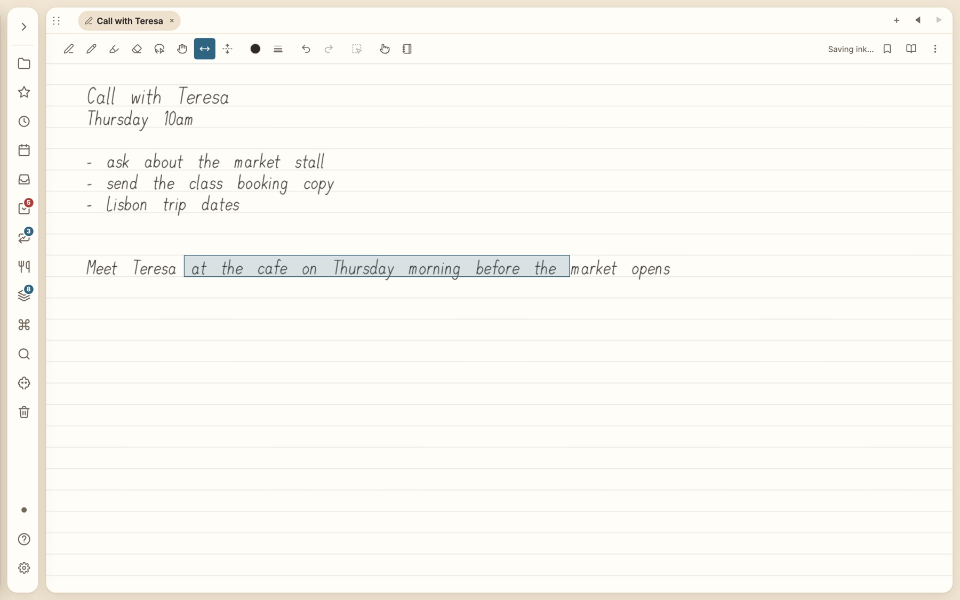The width and height of the screenshot is (960, 600).
Task: Select the vertical space insert tool
Action: tap(228, 49)
